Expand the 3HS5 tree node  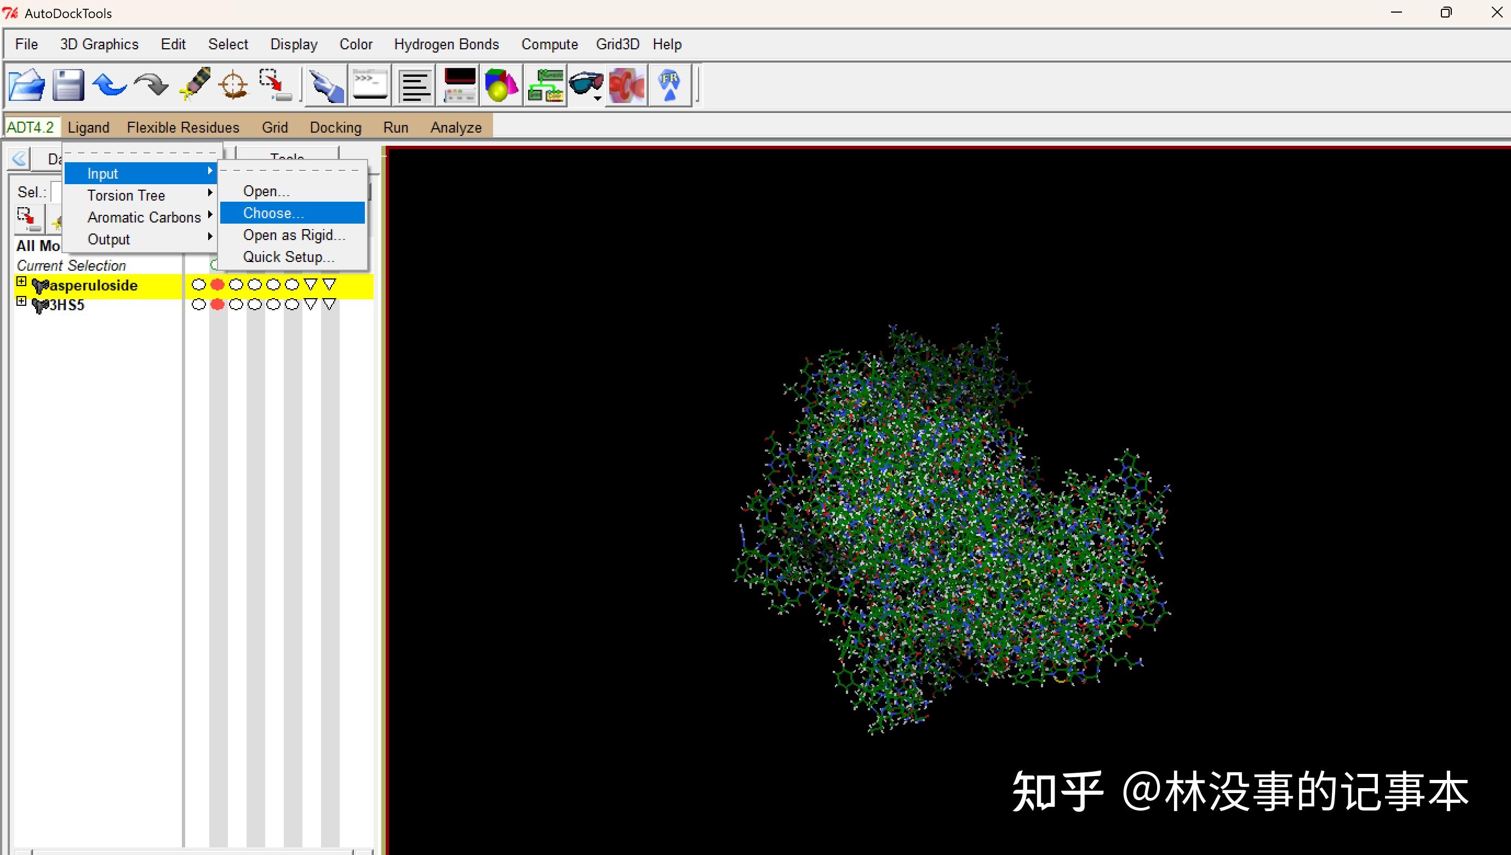[21, 301]
